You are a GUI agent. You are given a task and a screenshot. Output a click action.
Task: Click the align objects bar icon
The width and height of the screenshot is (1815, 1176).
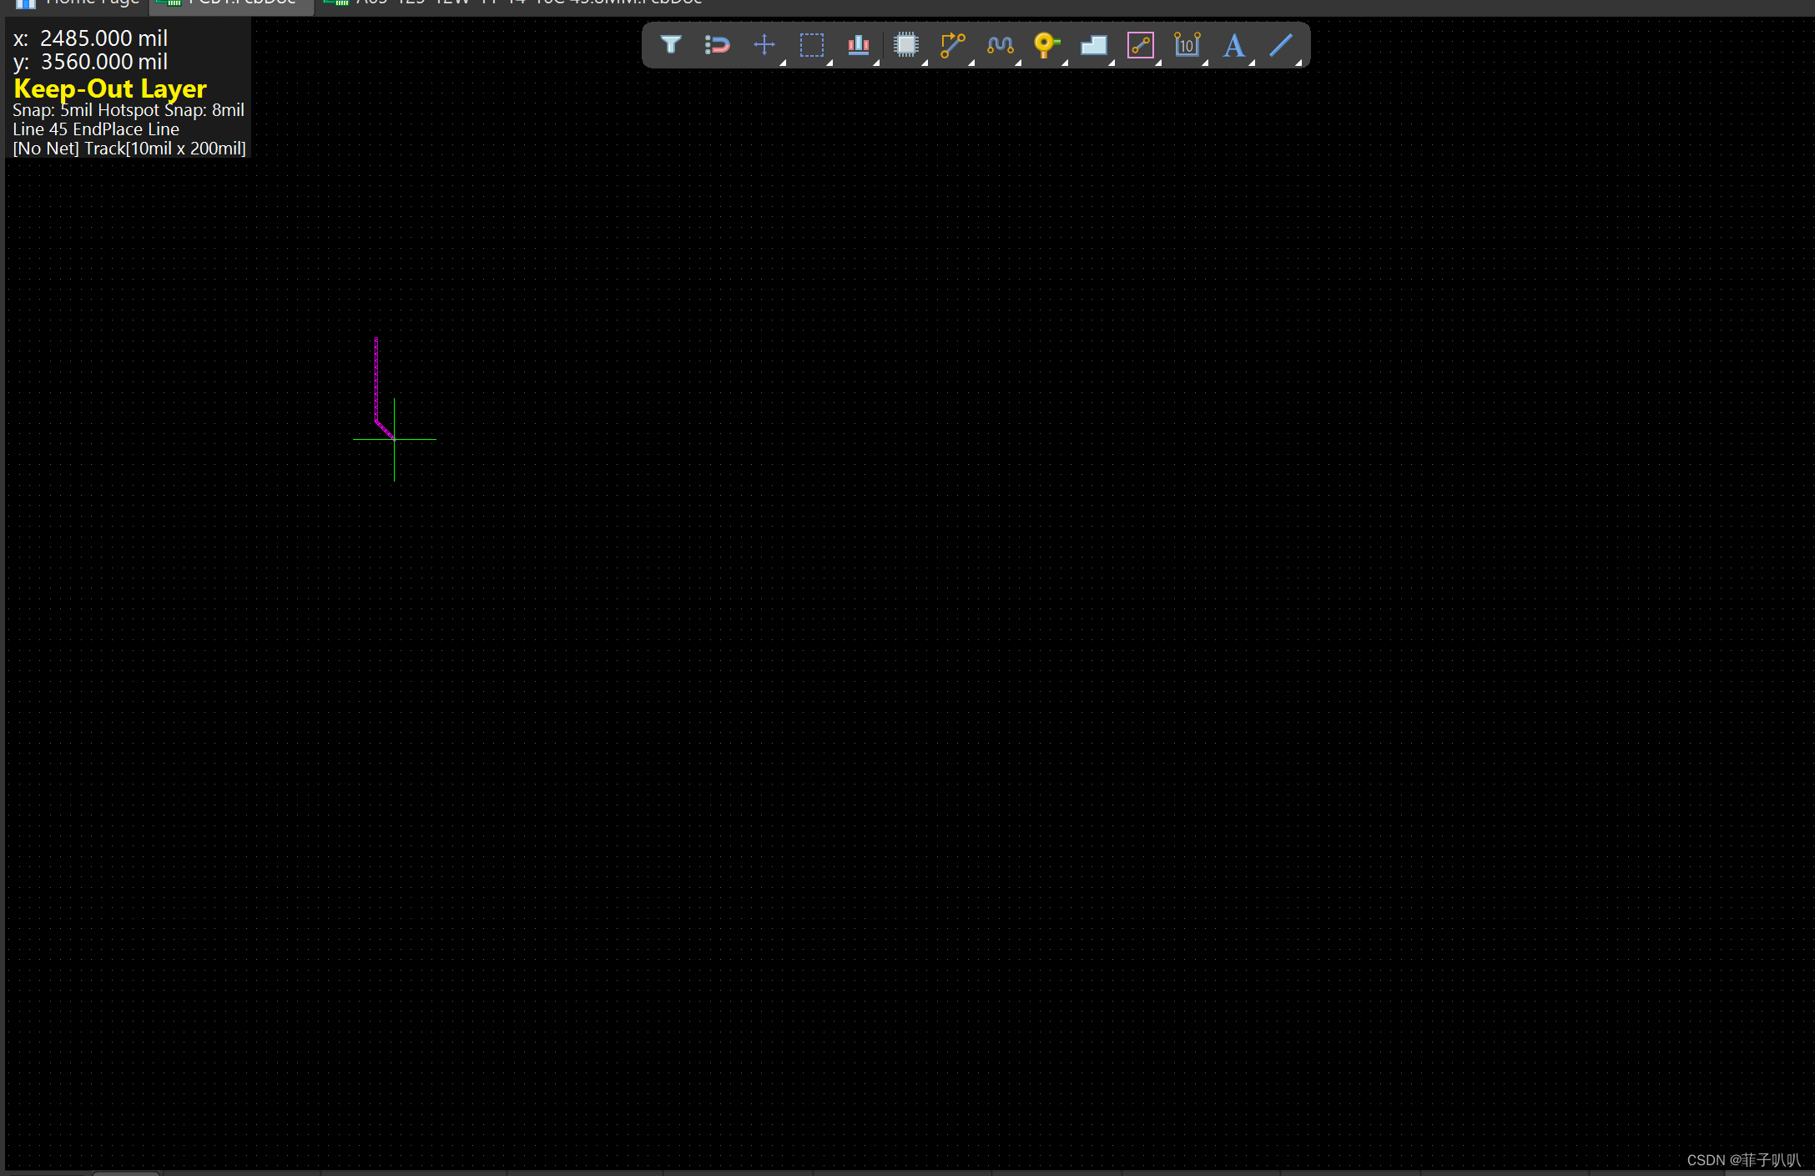pos(858,44)
